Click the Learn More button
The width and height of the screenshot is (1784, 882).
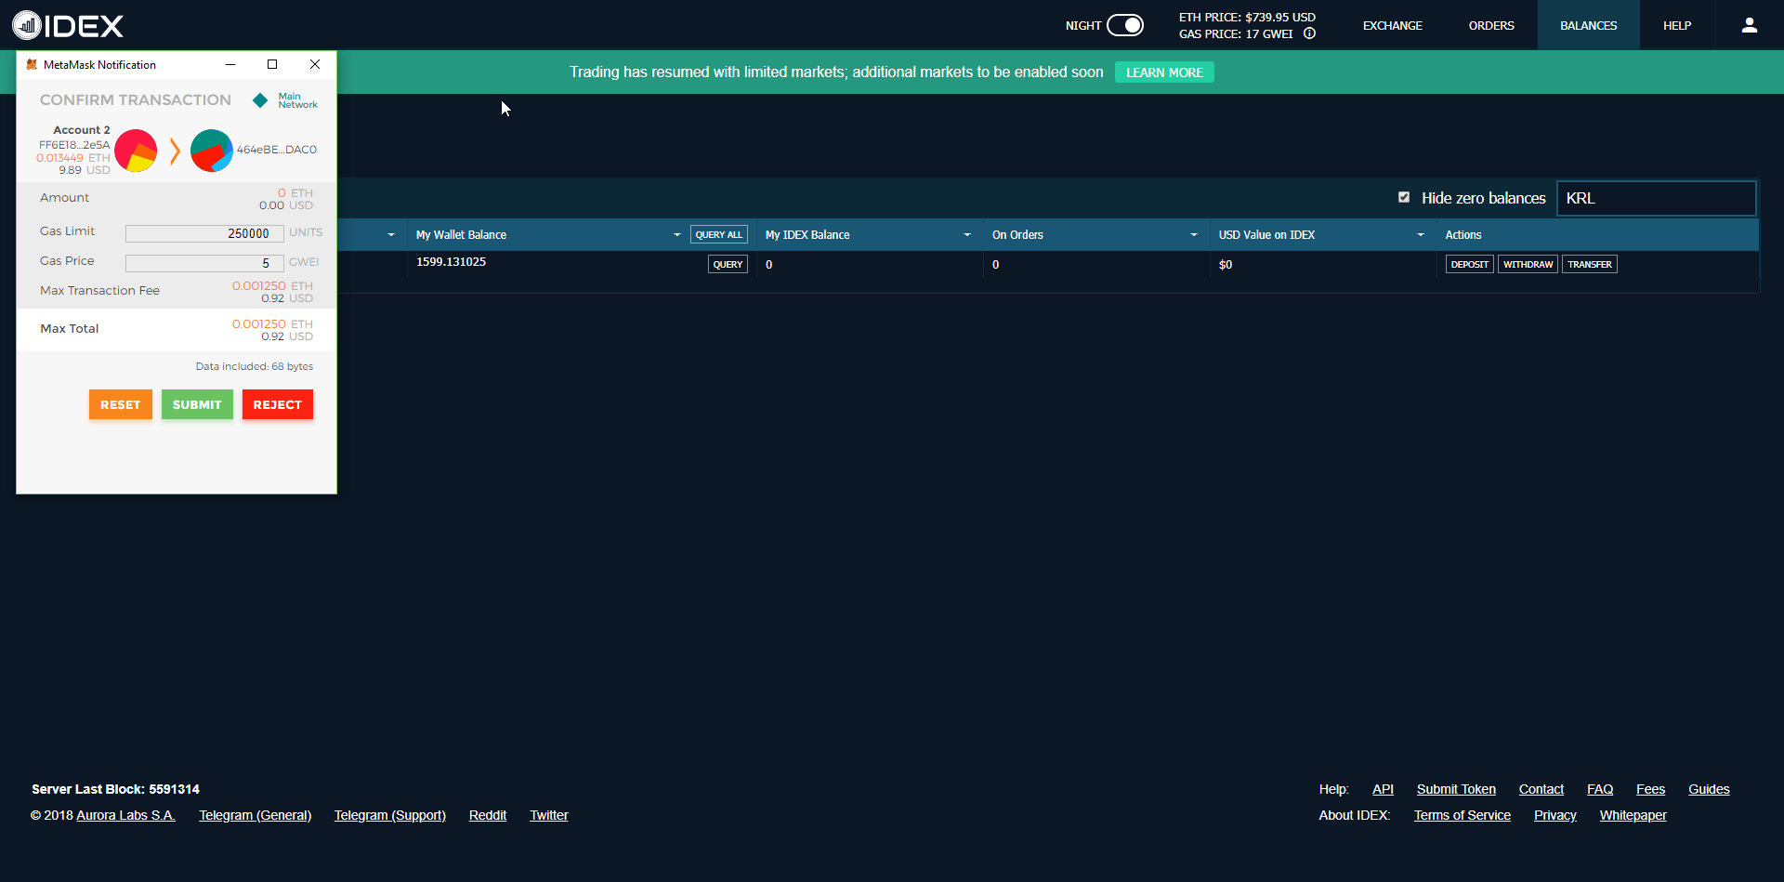click(x=1164, y=72)
